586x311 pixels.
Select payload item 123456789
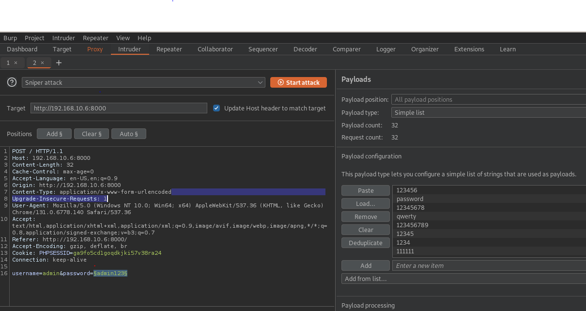489,225
